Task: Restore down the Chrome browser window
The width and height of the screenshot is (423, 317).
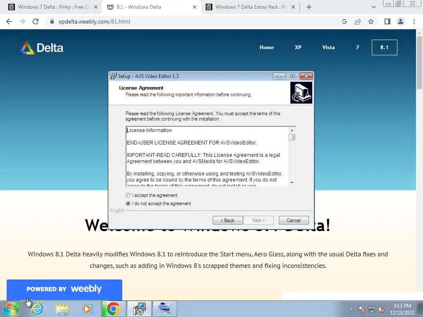Action: point(399,4)
